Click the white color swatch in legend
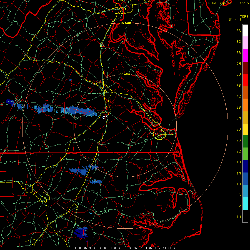250x250 pixels. click(x=245, y=31)
